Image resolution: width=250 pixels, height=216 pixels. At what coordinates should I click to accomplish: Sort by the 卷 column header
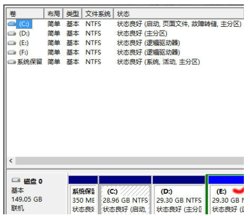pyautogui.click(x=25, y=14)
